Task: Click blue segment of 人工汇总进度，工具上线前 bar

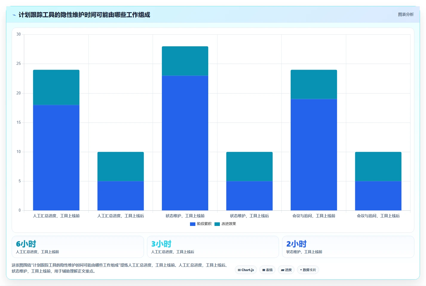Action: click(x=56, y=157)
